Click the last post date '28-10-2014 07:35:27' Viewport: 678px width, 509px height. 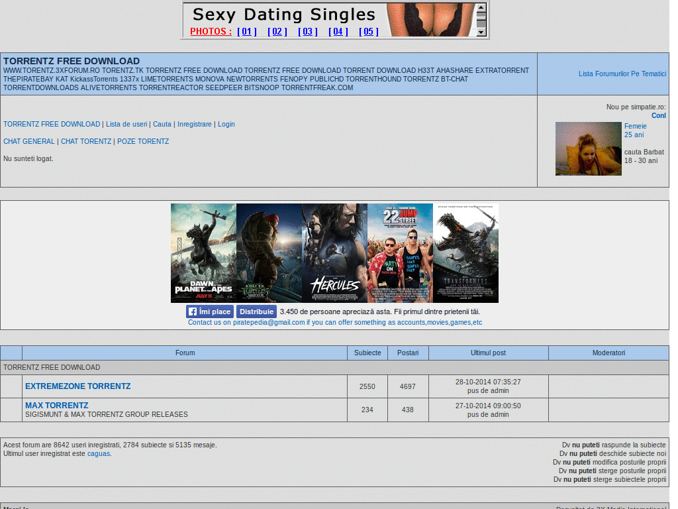pos(488,382)
